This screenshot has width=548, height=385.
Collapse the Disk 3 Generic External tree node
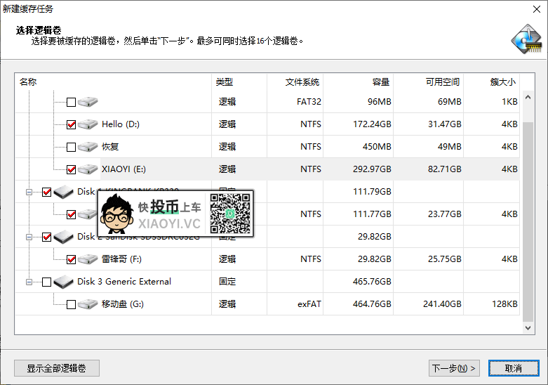[x=29, y=282]
